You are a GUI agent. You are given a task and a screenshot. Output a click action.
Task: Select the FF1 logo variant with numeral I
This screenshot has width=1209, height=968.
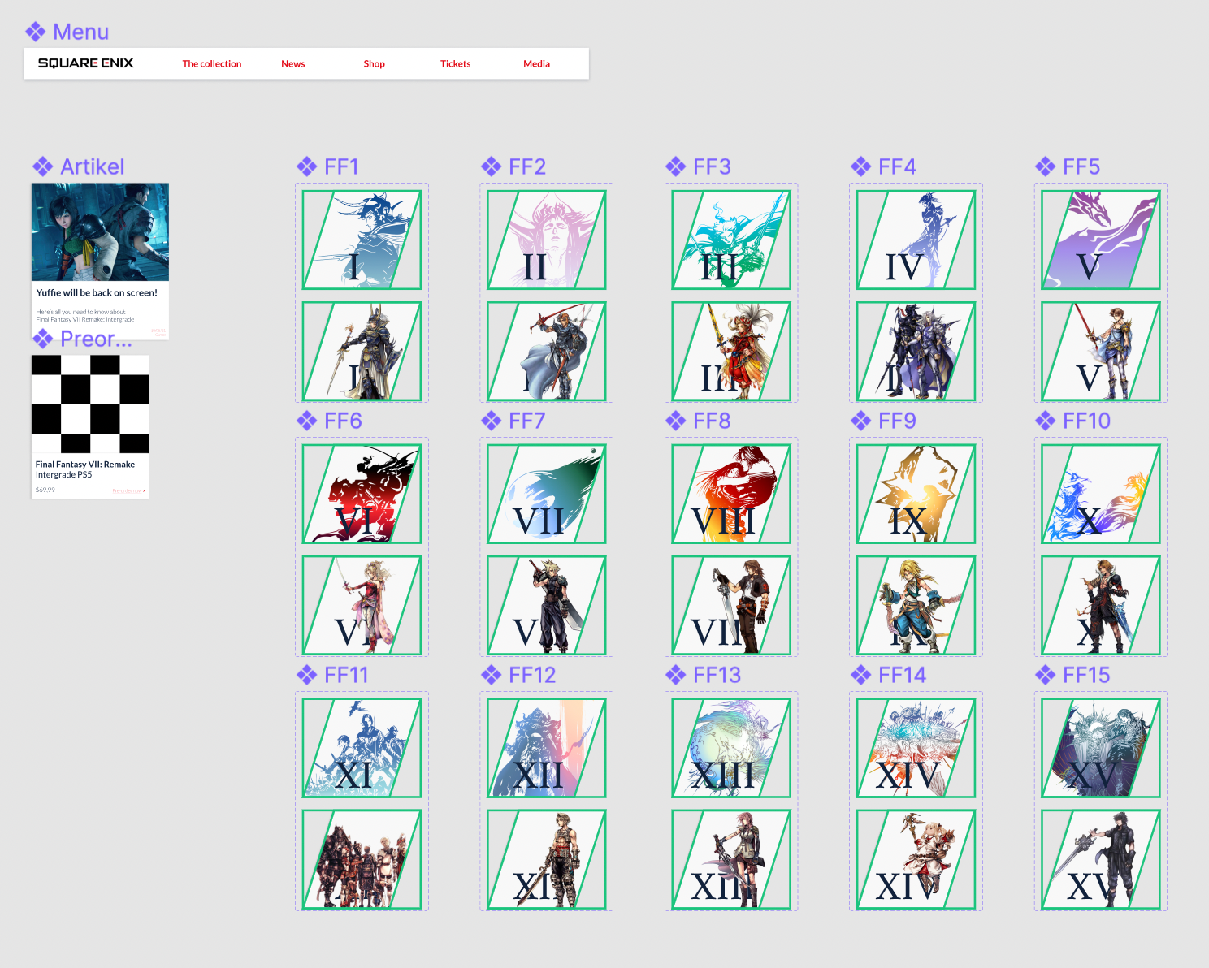click(362, 240)
